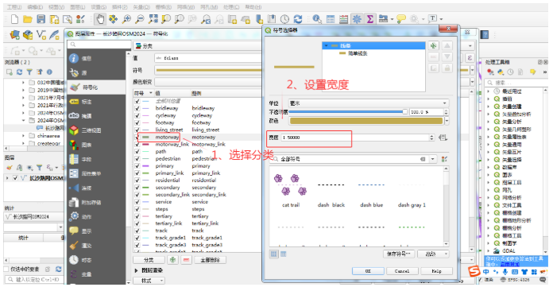553x291 pixels.
Task: Toggle the bridleway category checkbox
Action: [x=137, y=108]
